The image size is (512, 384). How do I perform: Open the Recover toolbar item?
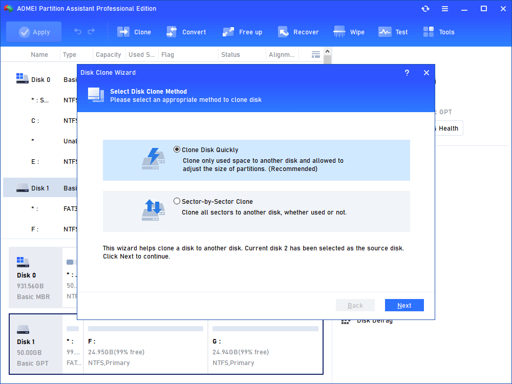click(x=298, y=32)
